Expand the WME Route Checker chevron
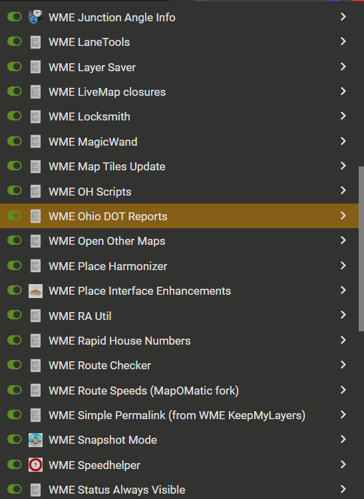The height and width of the screenshot is (499, 364). [x=343, y=365]
